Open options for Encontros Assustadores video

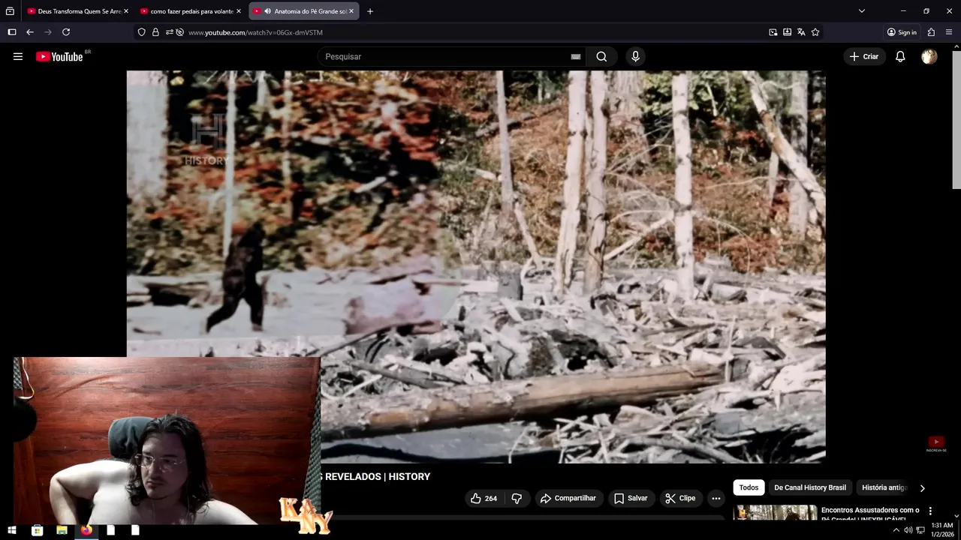coord(930,511)
